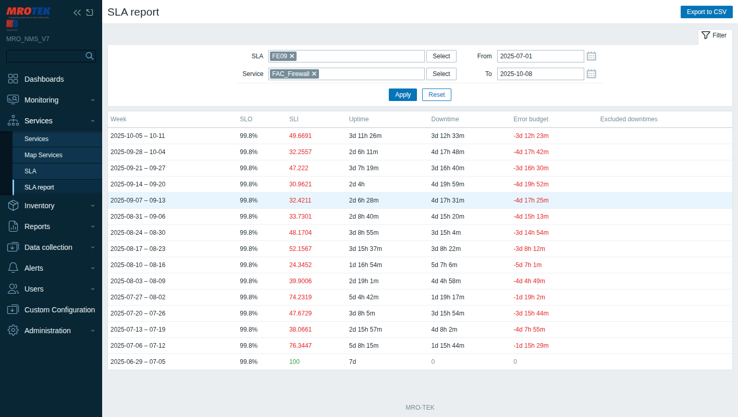738x417 pixels.
Task: Click Select button next to Service field
Action: pos(441,74)
